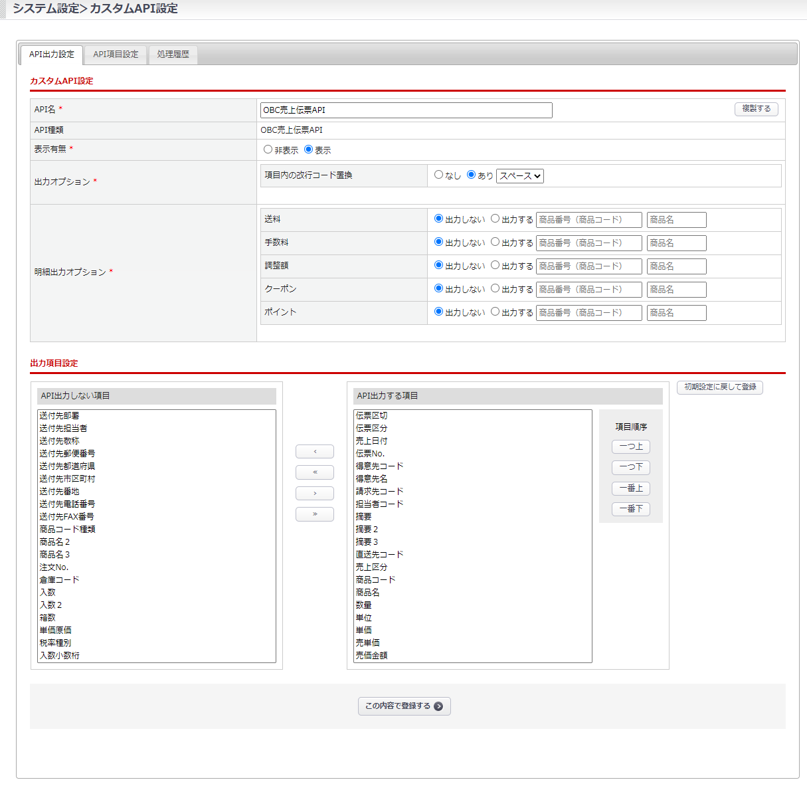Move selected item up with 一つ上
807x786 pixels.
pyautogui.click(x=630, y=447)
